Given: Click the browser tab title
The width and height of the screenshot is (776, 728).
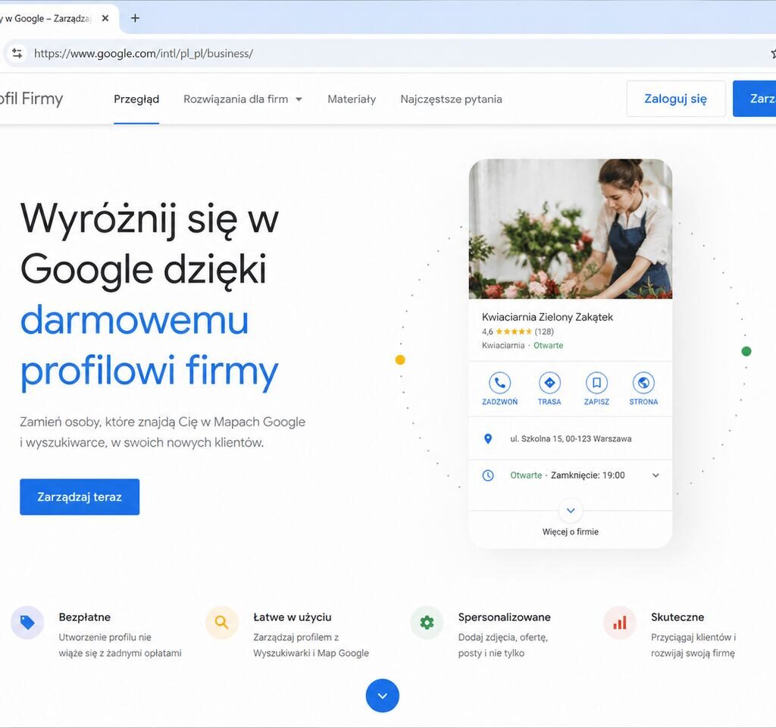Looking at the screenshot, I should (x=46, y=18).
